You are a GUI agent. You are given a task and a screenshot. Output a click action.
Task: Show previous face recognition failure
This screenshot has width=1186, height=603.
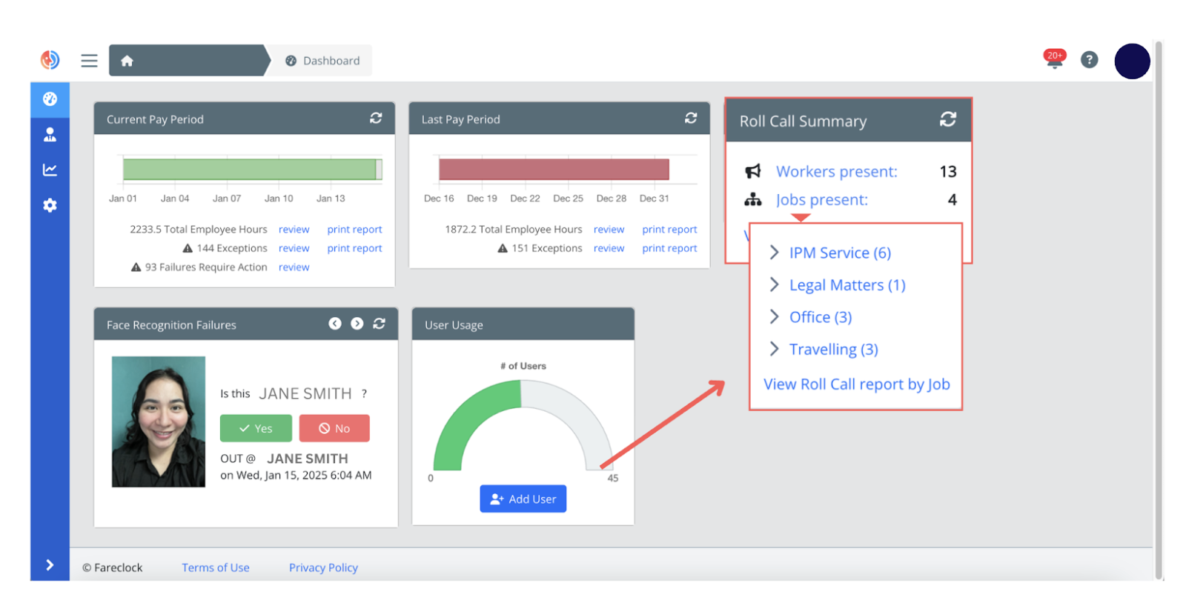point(335,324)
